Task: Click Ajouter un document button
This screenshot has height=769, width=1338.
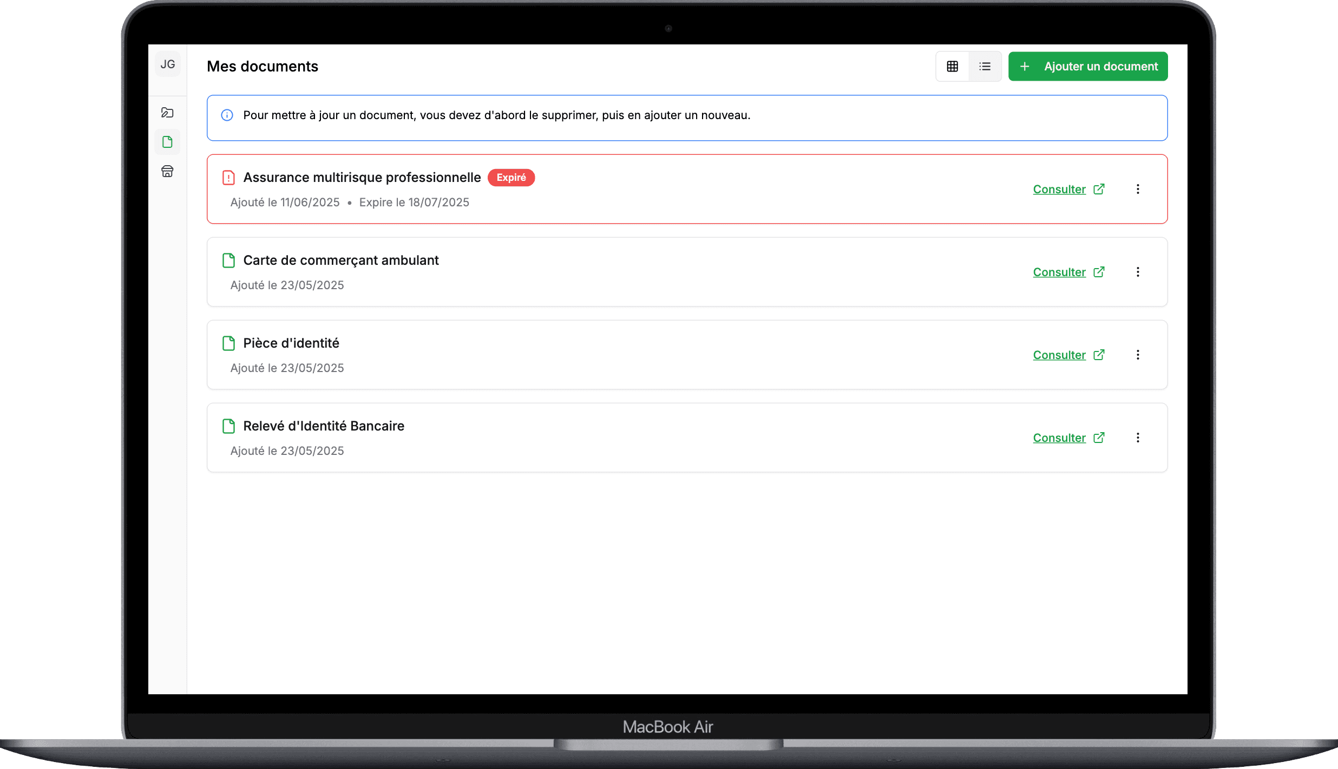Action: [1088, 67]
